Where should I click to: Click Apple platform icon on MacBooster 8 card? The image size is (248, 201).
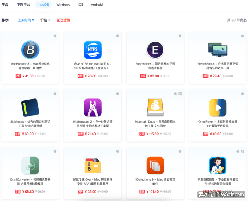tap(55, 36)
